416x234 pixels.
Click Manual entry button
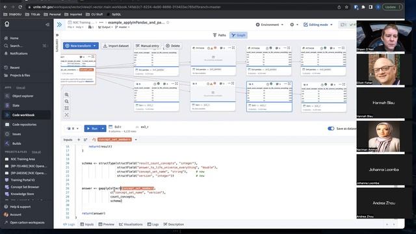pyautogui.click(x=148, y=46)
